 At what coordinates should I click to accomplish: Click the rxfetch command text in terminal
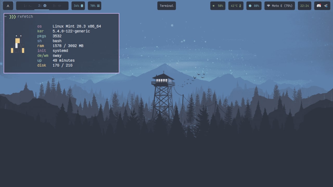point(25,17)
